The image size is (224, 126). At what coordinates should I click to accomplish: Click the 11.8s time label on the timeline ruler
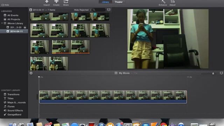pyautogui.click(x=189, y=77)
